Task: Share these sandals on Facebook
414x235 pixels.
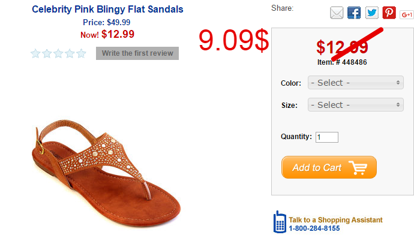Action: [354, 13]
